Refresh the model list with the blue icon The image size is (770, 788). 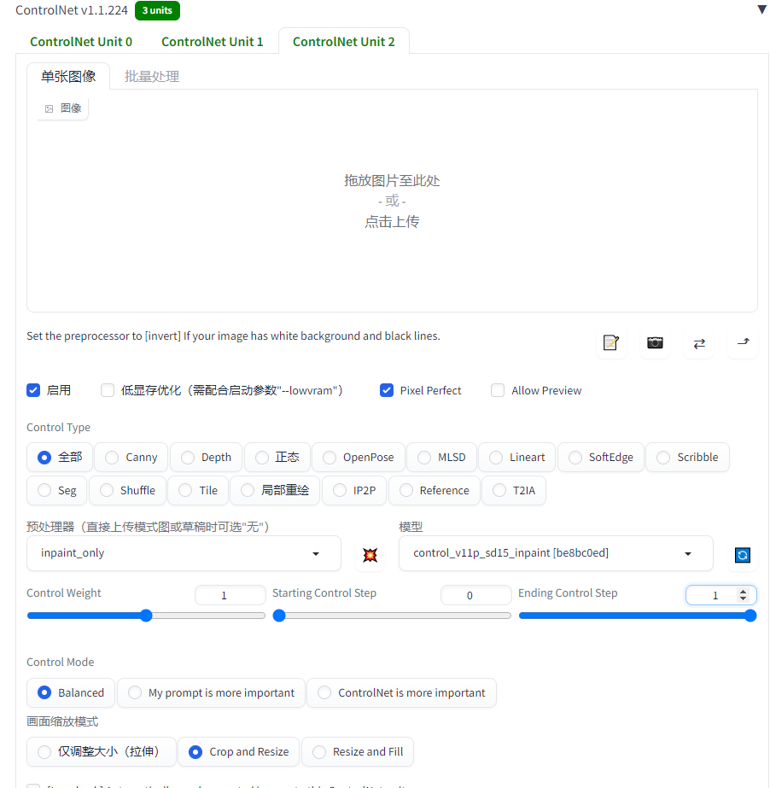click(742, 555)
